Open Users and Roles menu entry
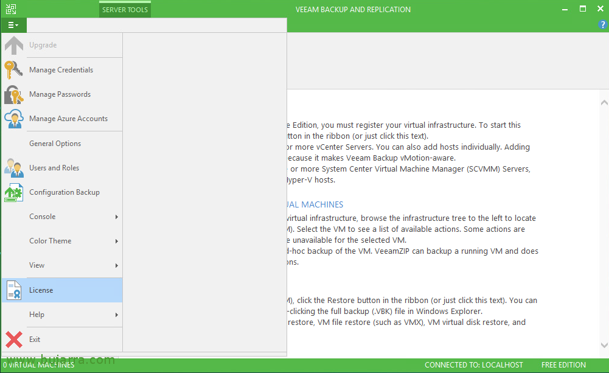This screenshot has height=373, width=609. click(62, 168)
